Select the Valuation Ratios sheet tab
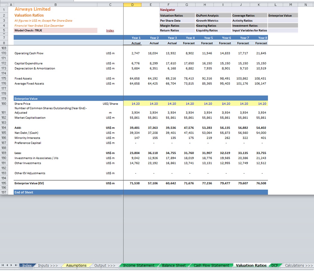Viewport: 314px width, 271px height. pyautogui.click(x=251, y=265)
